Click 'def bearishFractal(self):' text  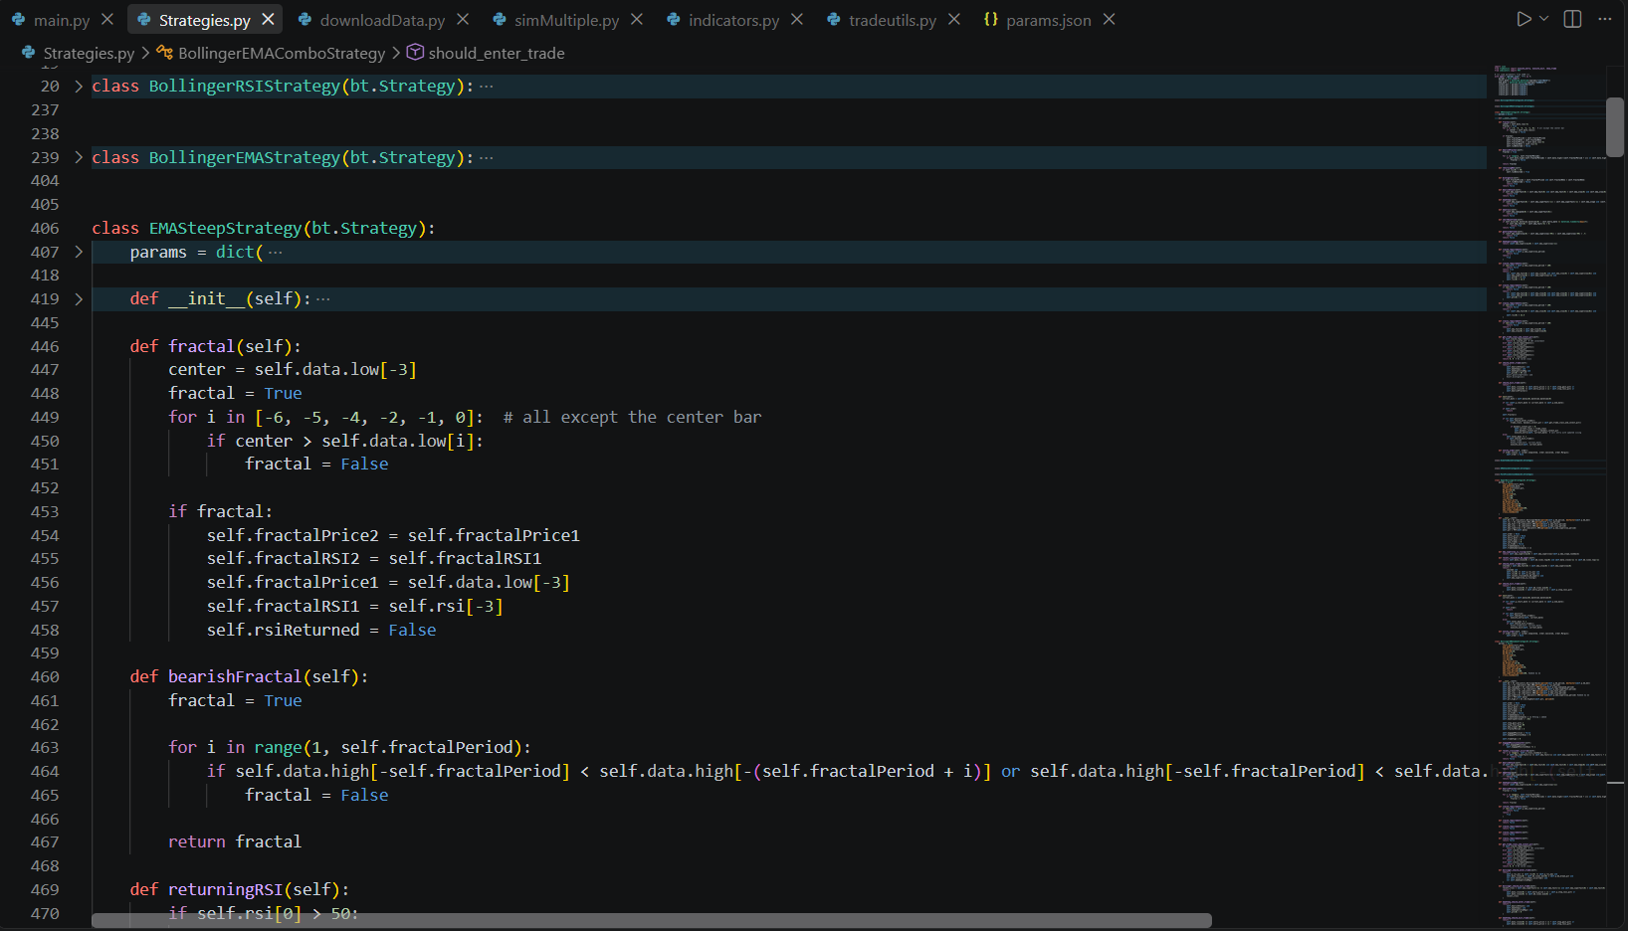[x=249, y=676]
